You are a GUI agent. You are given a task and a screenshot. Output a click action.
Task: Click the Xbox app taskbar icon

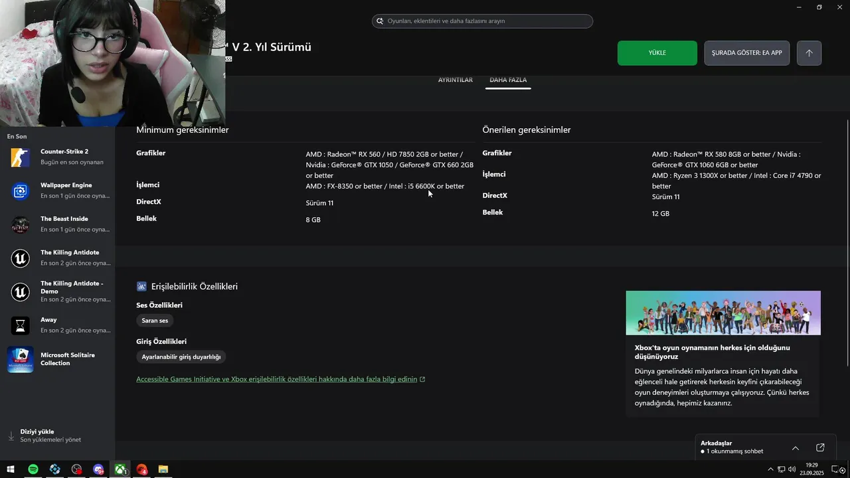point(120,469)
